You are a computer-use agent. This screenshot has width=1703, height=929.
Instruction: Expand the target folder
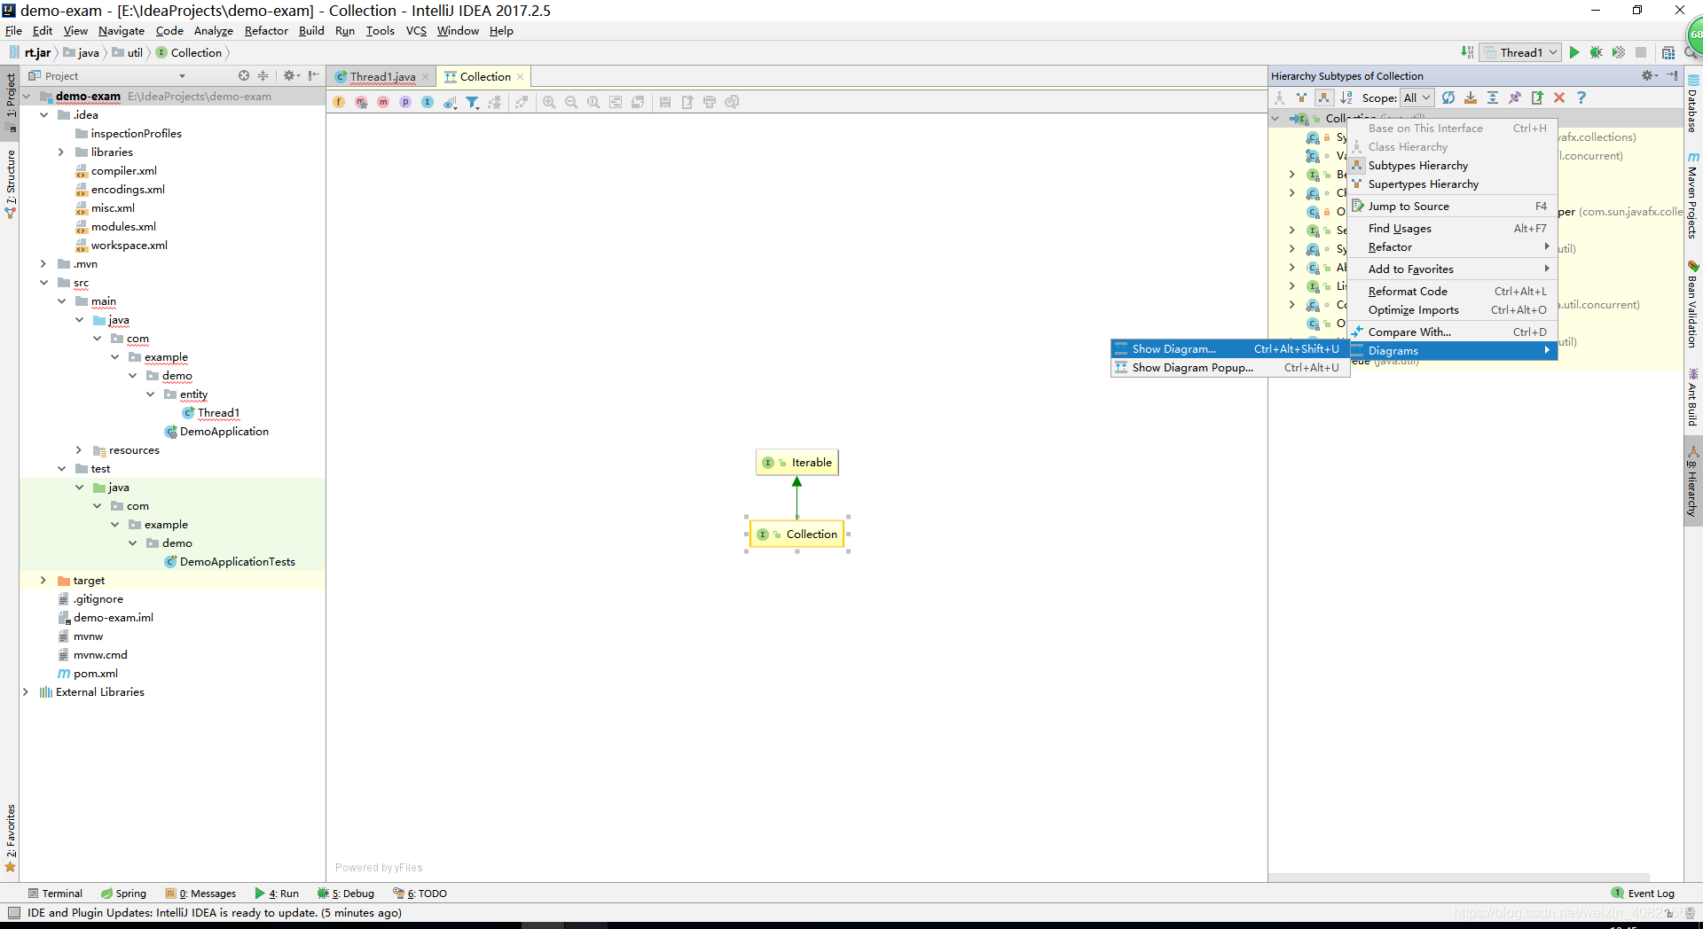43,581
